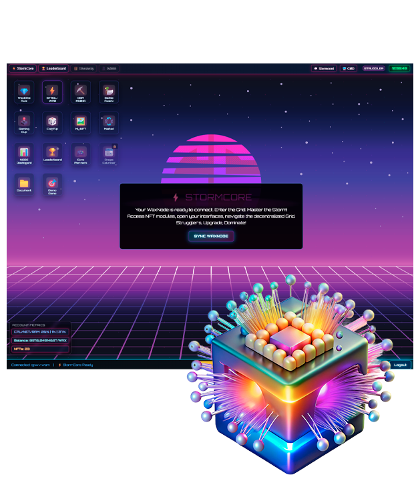The image size is (420, 503).
Task: Launch the Demo Game target icon
Action: tap(52, 184)
